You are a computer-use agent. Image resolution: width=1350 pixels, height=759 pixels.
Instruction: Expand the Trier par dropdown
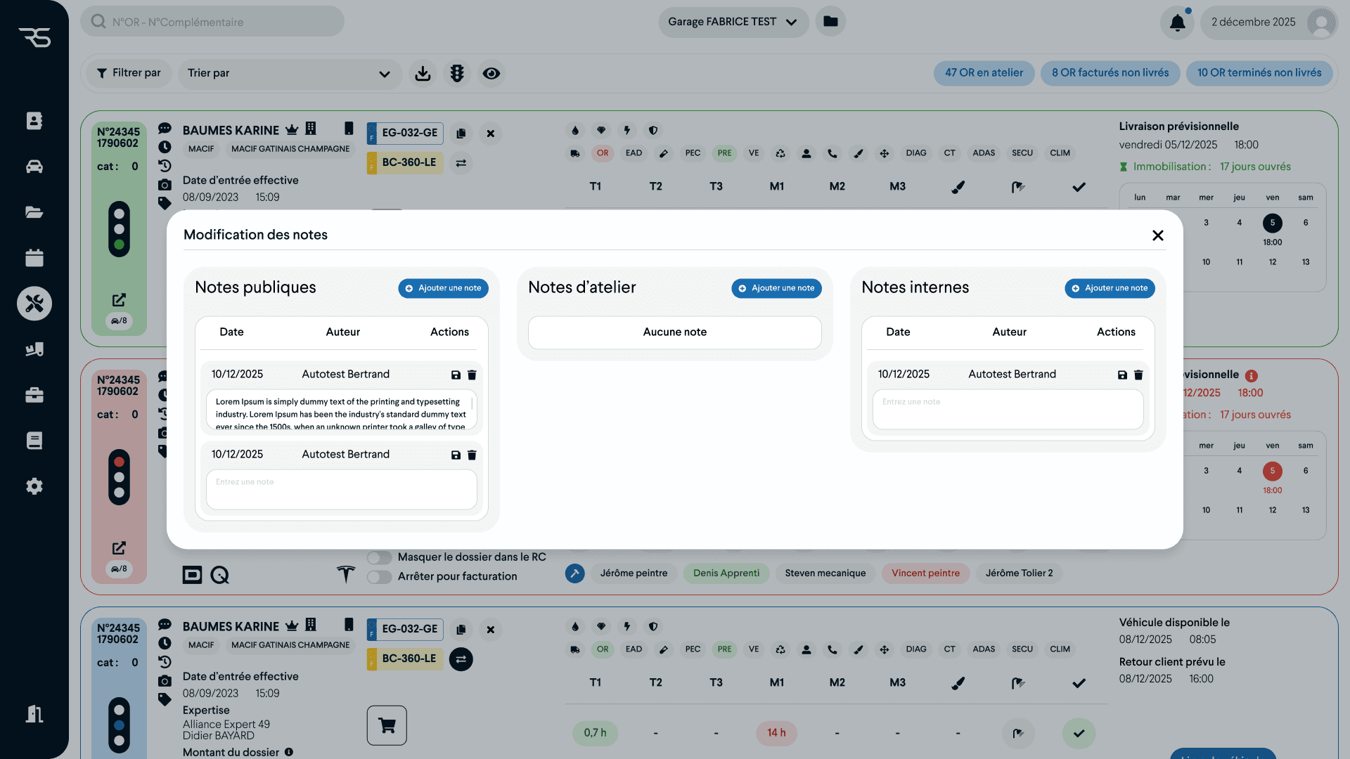point(288,73)
